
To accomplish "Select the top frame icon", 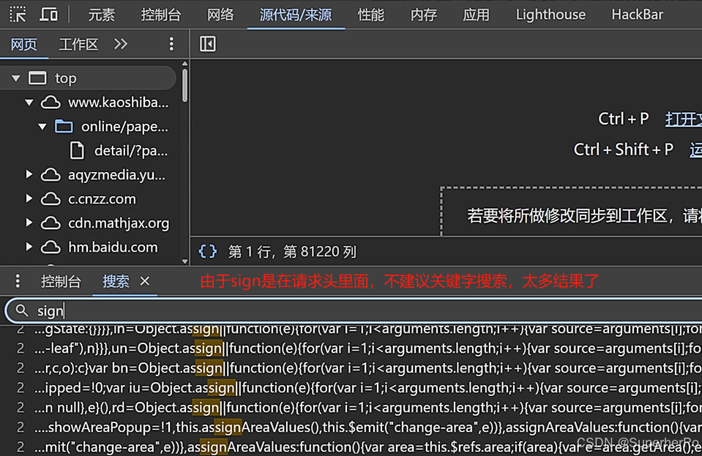I will (x=37, y=78).
